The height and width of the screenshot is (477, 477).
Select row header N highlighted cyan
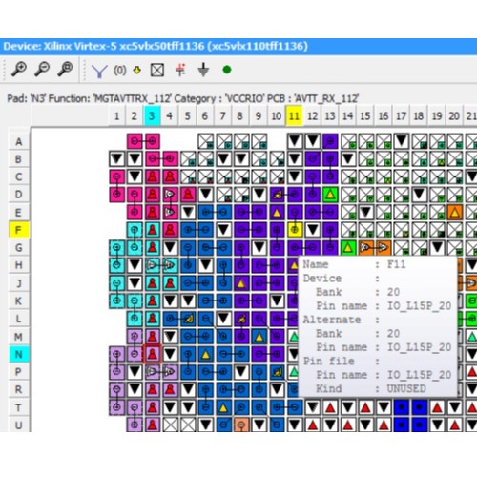click(x=18, y=354)
